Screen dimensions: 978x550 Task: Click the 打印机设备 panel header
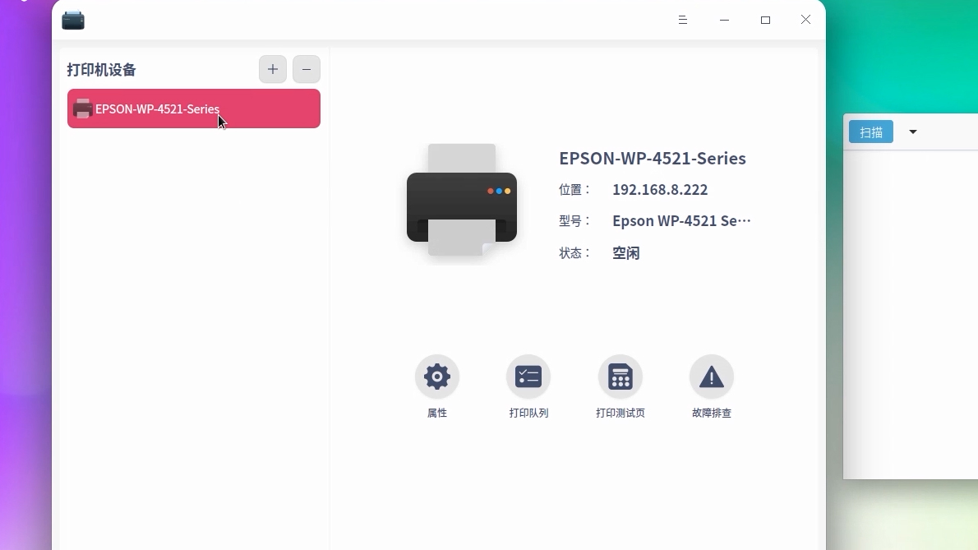point(100,70)
